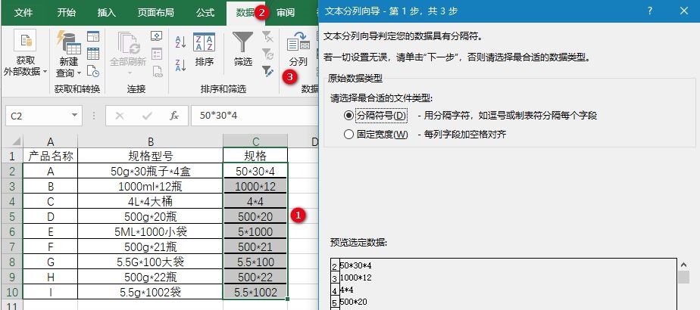
Task: Close the Text to Columns wizard
Action: coord(683,11)
